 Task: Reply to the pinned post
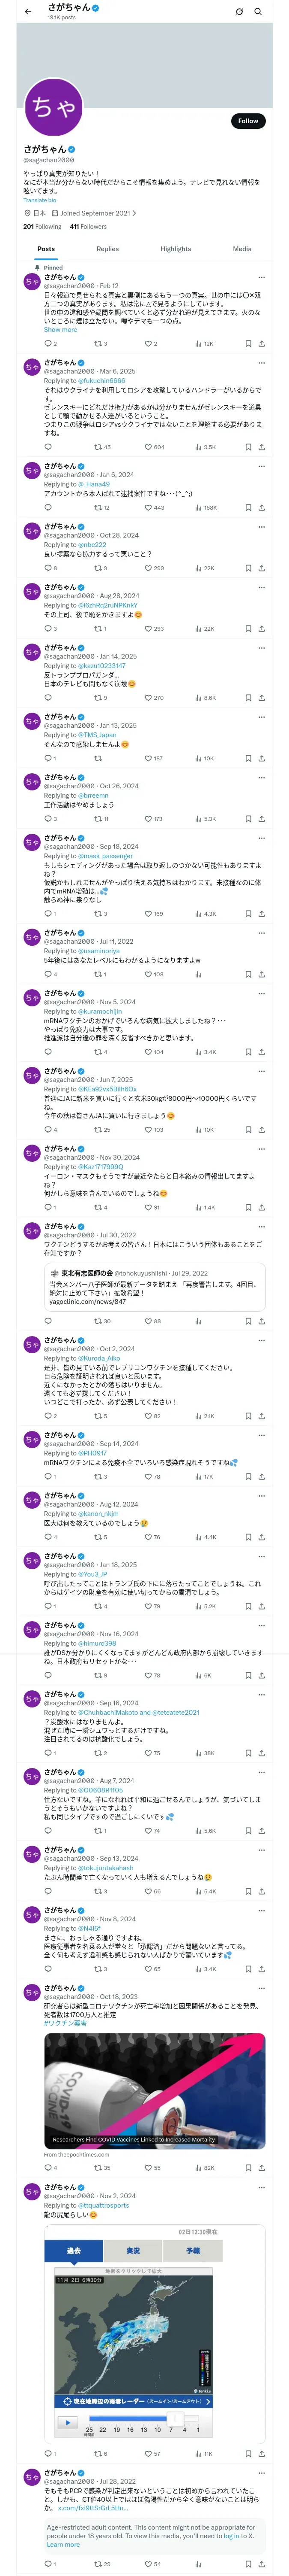(50, 343)
